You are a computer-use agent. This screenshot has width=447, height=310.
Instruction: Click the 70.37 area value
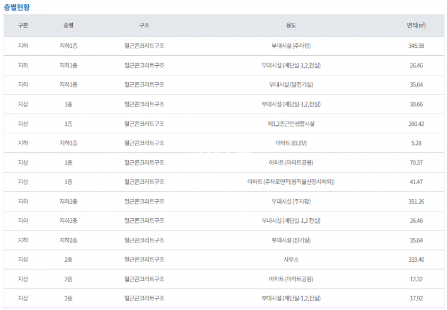[416, 162]
